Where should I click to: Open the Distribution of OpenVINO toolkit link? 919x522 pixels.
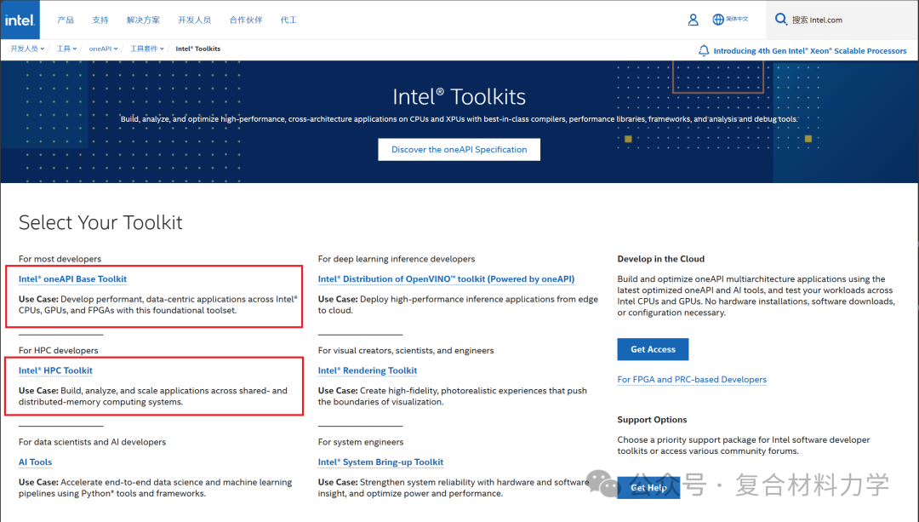[x=446, y=279]
